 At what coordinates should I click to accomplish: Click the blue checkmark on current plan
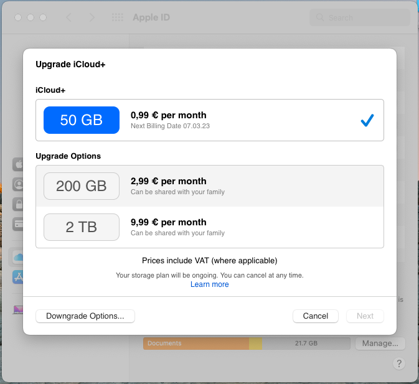[x=367, y=120]
